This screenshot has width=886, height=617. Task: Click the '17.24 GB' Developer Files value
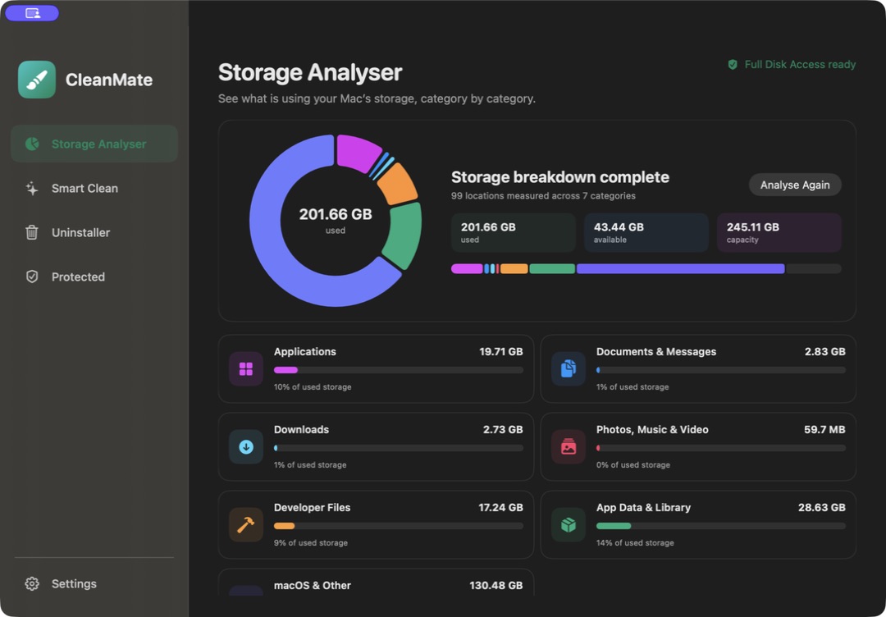(500, 507)
